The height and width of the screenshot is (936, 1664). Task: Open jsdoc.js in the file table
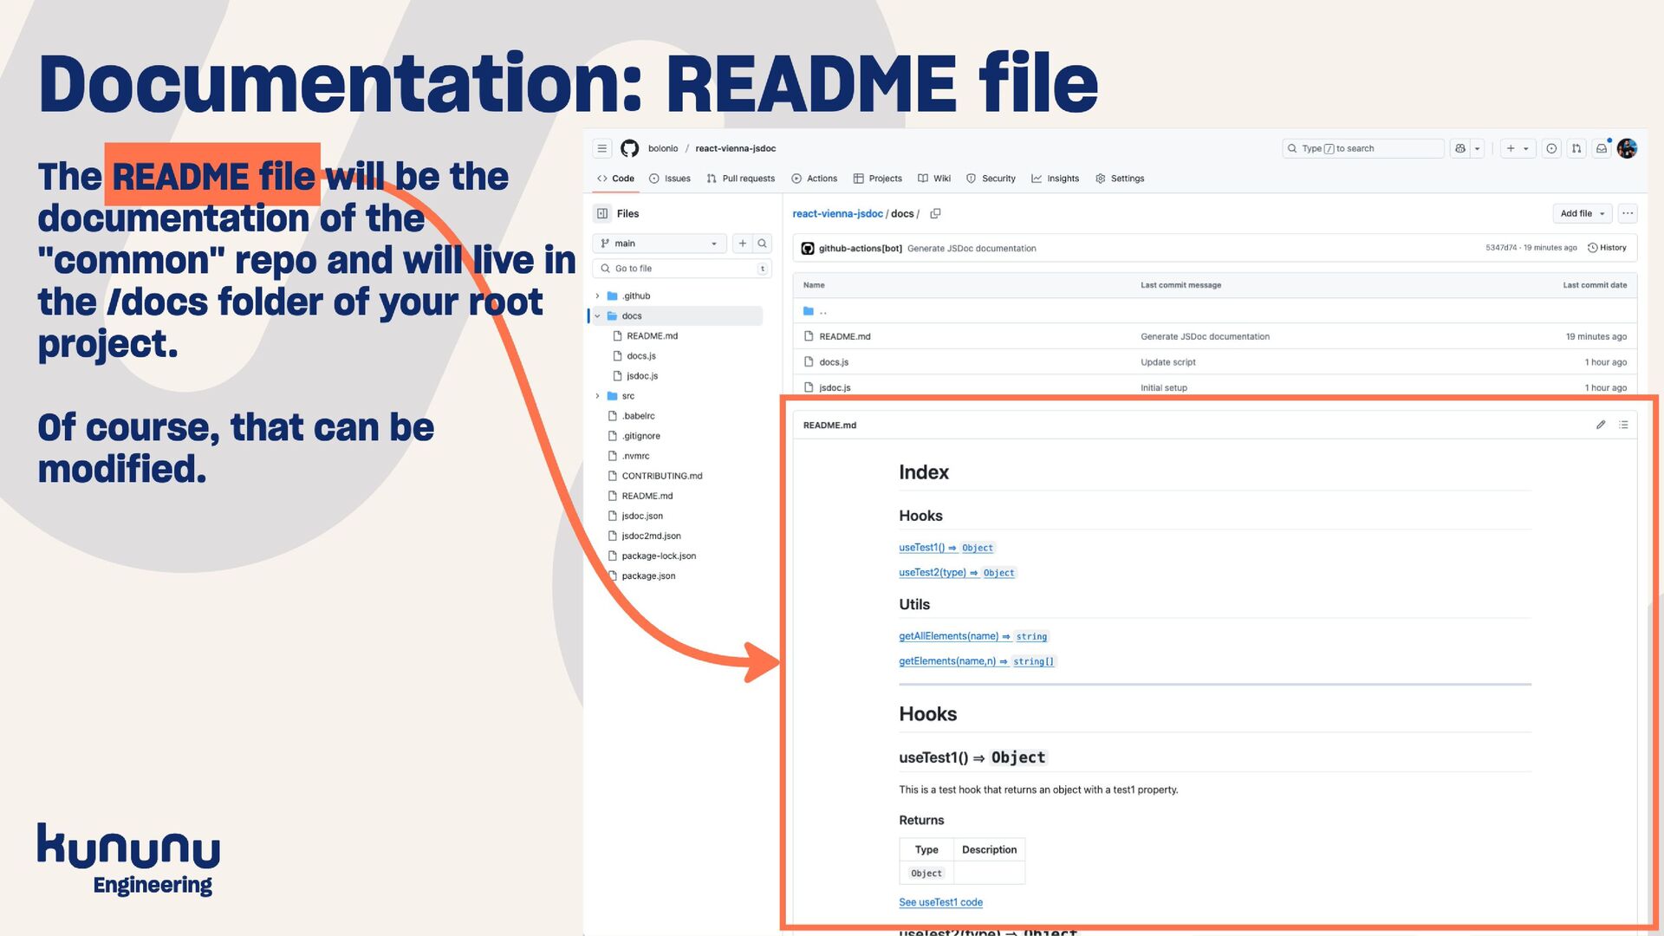click(x=835, y=387)
